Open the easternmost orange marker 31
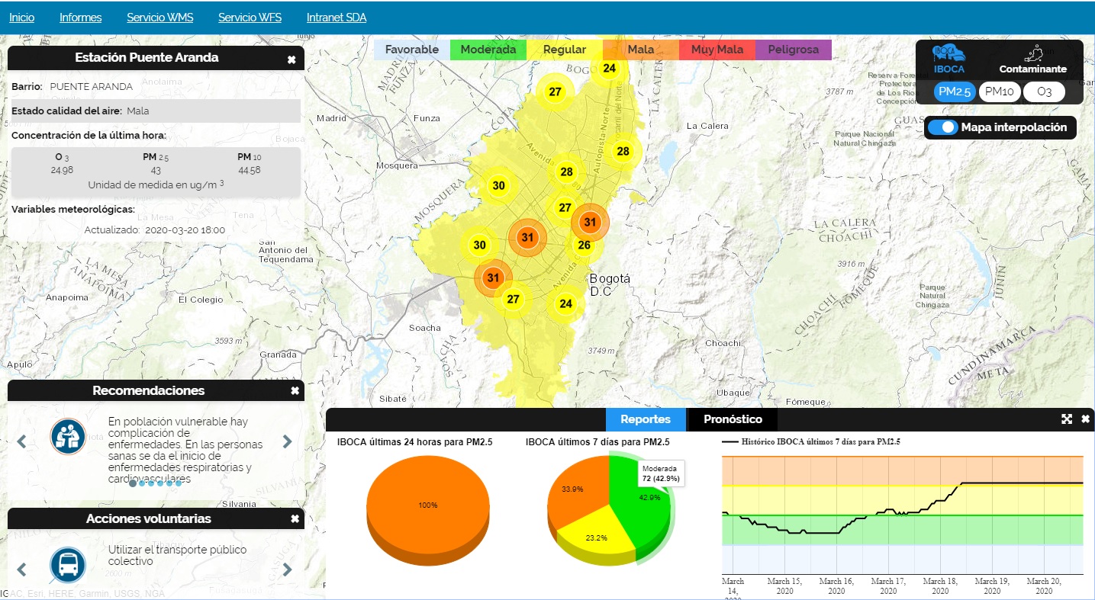The height and width of the screenshot is (600, 1095). (x=589, y=223)
